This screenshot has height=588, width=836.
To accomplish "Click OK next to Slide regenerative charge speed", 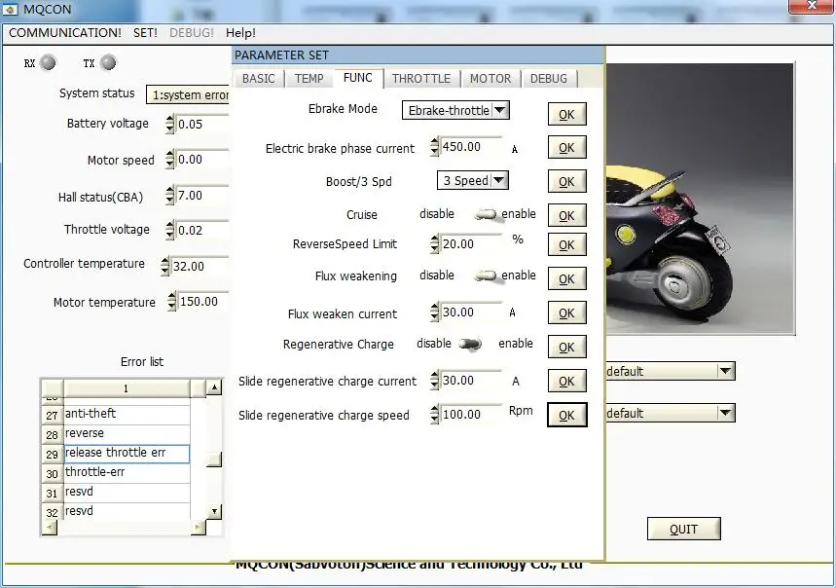I will click(x=566, y=416).
